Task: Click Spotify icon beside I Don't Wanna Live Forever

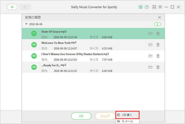Action: 34,56
